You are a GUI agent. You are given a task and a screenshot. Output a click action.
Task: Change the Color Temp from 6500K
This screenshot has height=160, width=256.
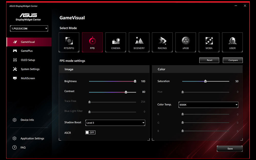click(x=208, y=105)
